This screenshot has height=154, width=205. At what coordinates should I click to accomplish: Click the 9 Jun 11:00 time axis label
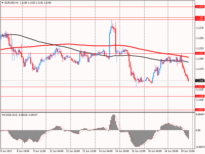coord(39,151)
